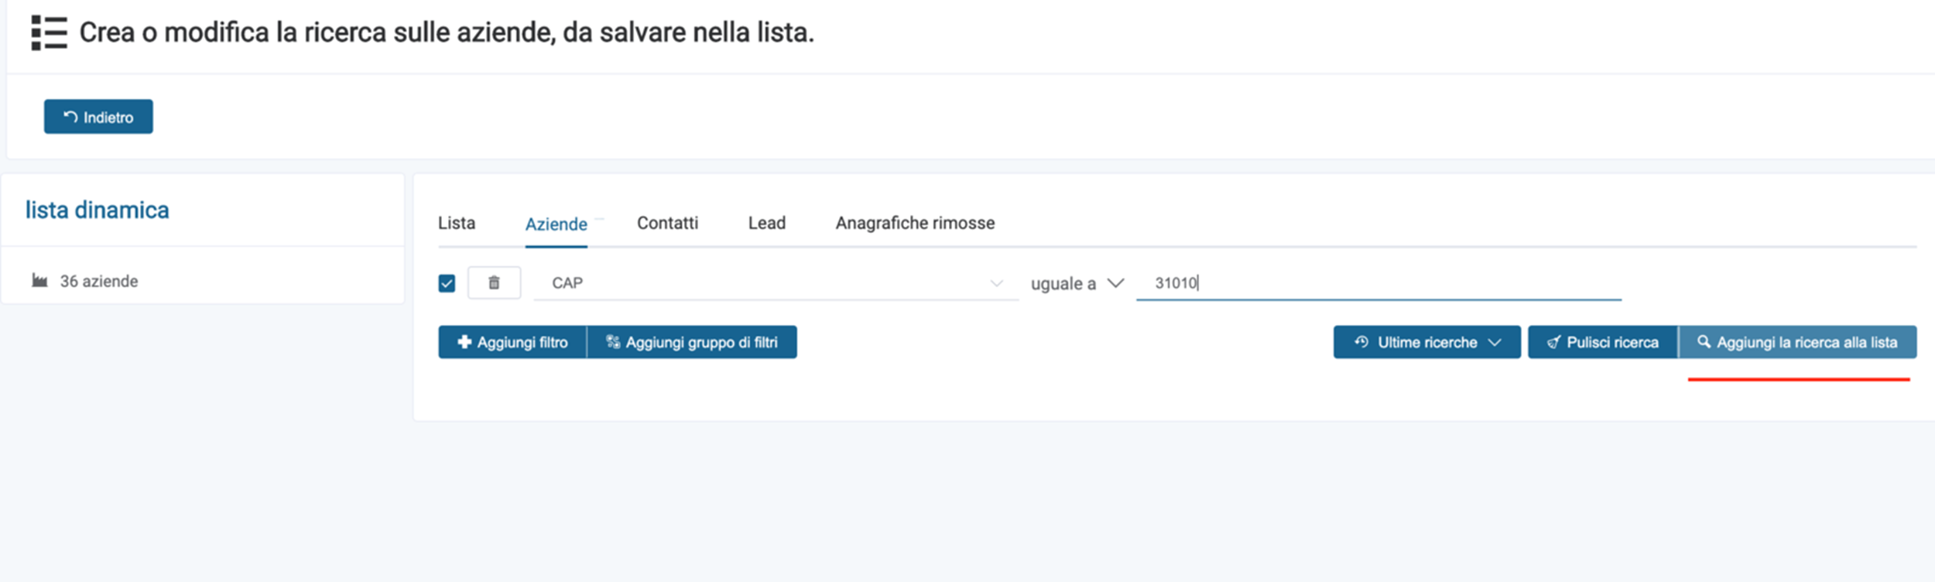This screenshot has height=582, width=1935.
Task: Select the Lead tab
Action: (x=766, y=223)
